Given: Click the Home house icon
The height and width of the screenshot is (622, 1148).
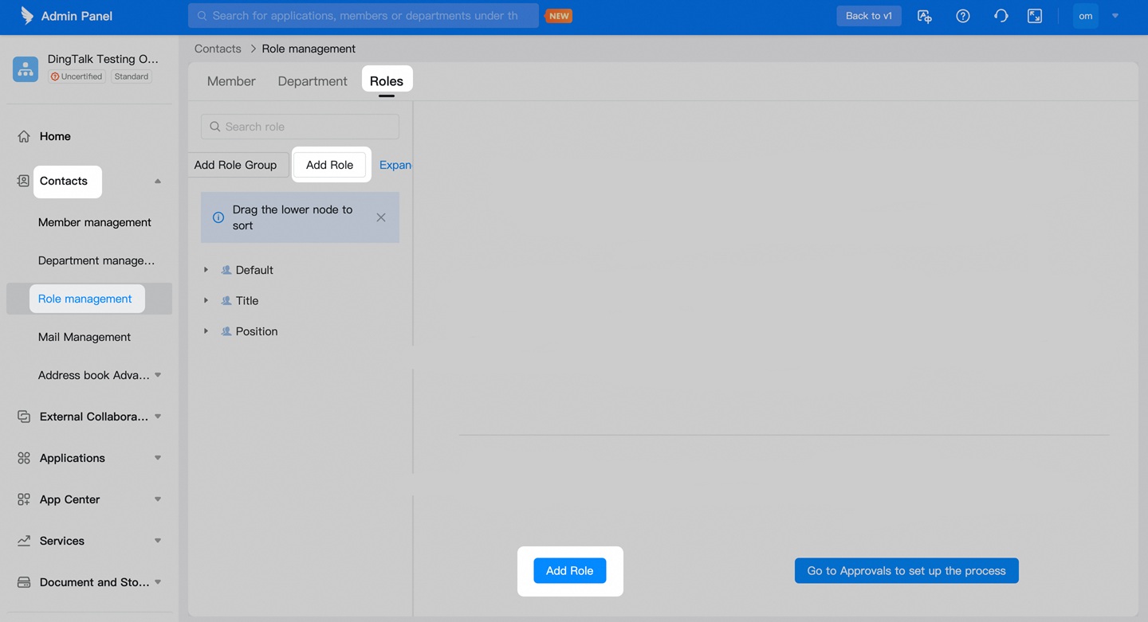Looking at the screenshot, I should click(24, 136).
